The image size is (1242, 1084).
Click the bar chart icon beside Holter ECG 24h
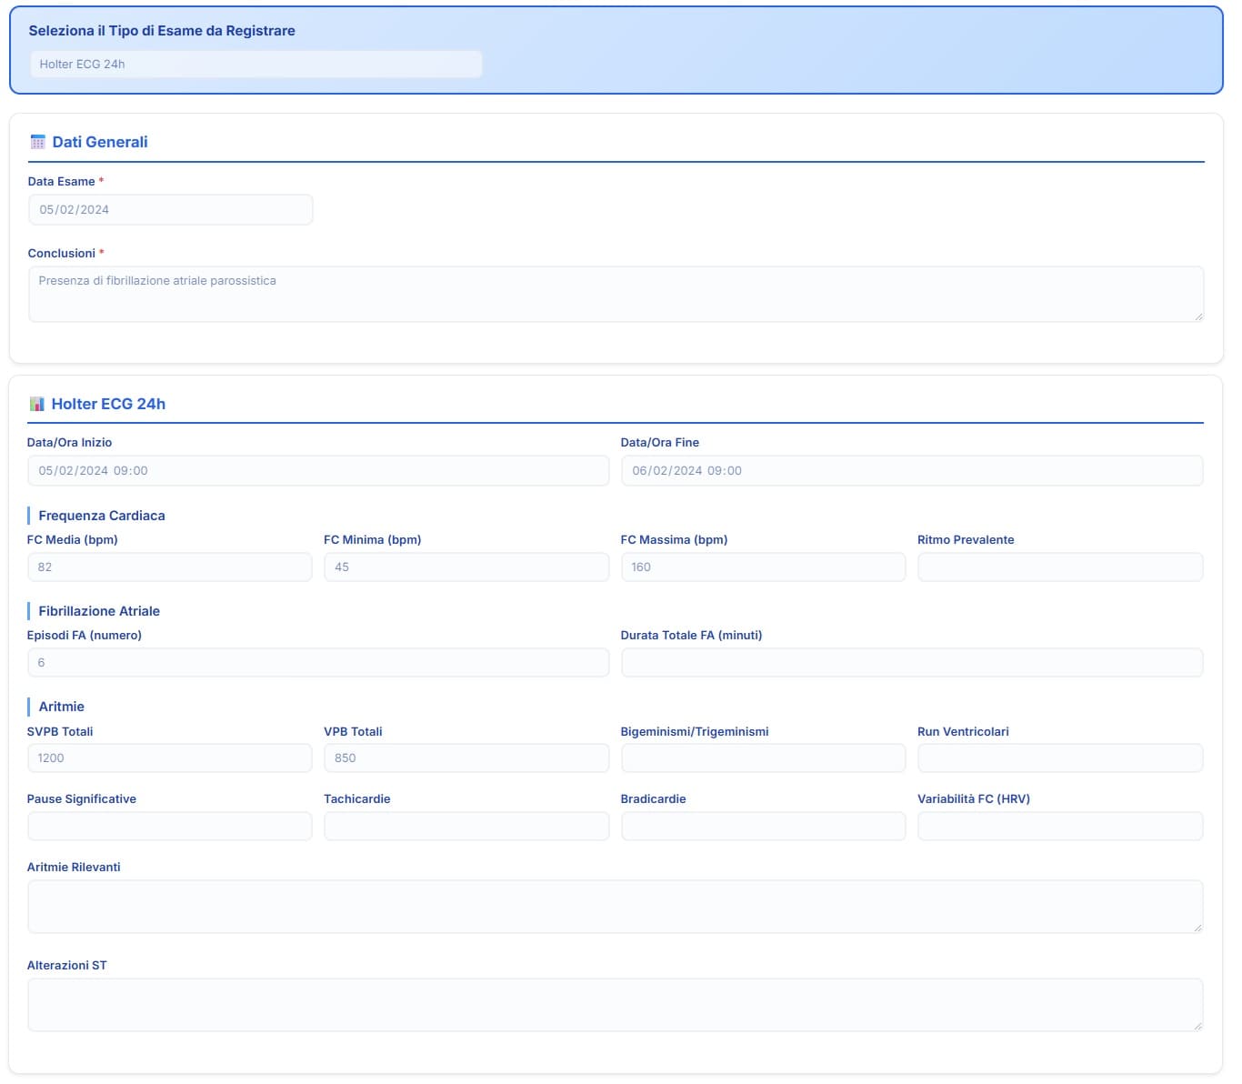click(36, 404)
